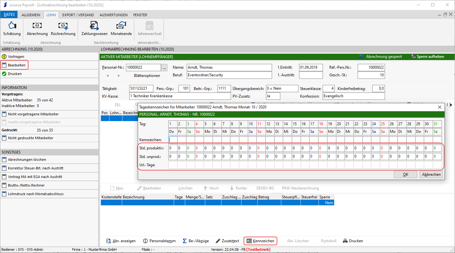Image resolution: width=455 pixels, height=253 pixels.
Task: Go to next employee with > arrow
Action: point(118,76)
